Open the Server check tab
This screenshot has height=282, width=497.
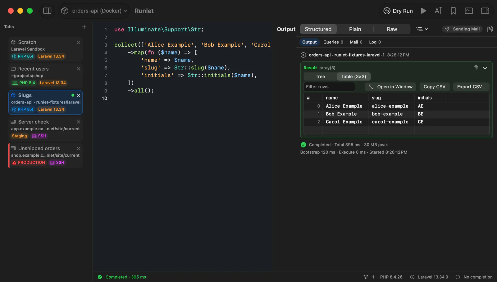click(45, 129)
